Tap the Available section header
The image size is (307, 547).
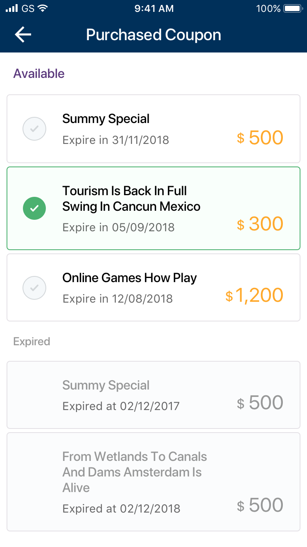coord(39,74)
